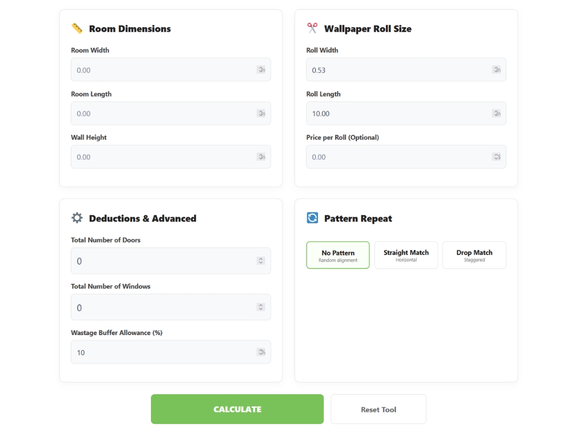
Task: Decrement the Total Number of Doors stepper
Action: 262,263
